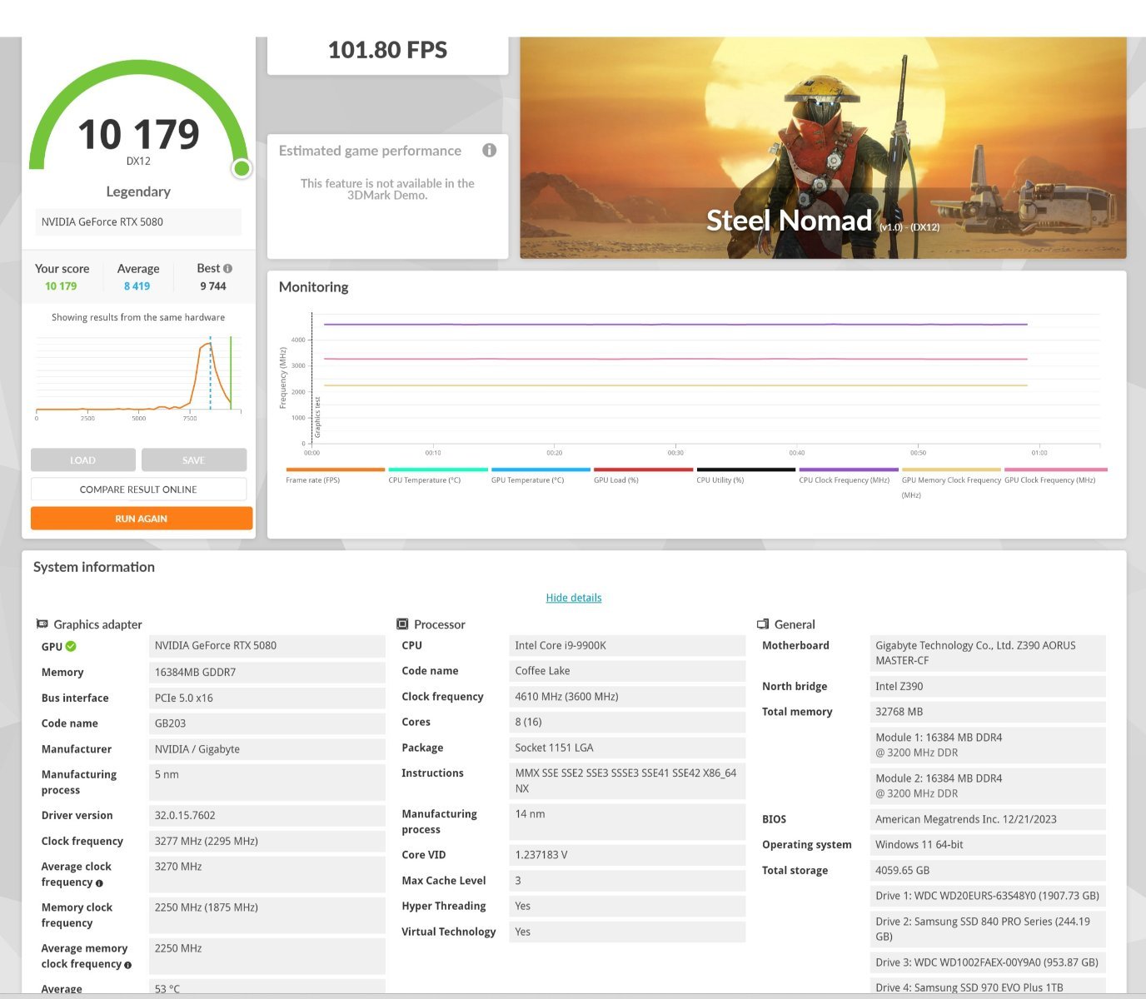Click the Monitoring panel heading
The image size is (1146, 999).
314,287
